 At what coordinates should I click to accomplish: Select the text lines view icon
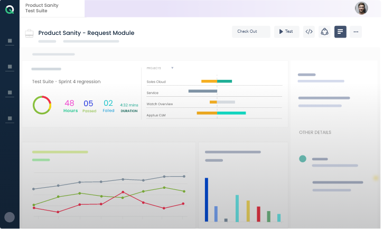coord(340,32)
